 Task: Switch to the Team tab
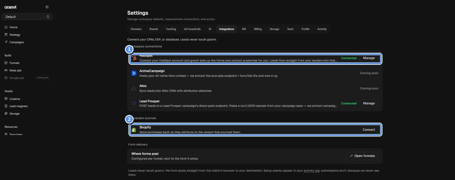[290, 29]
